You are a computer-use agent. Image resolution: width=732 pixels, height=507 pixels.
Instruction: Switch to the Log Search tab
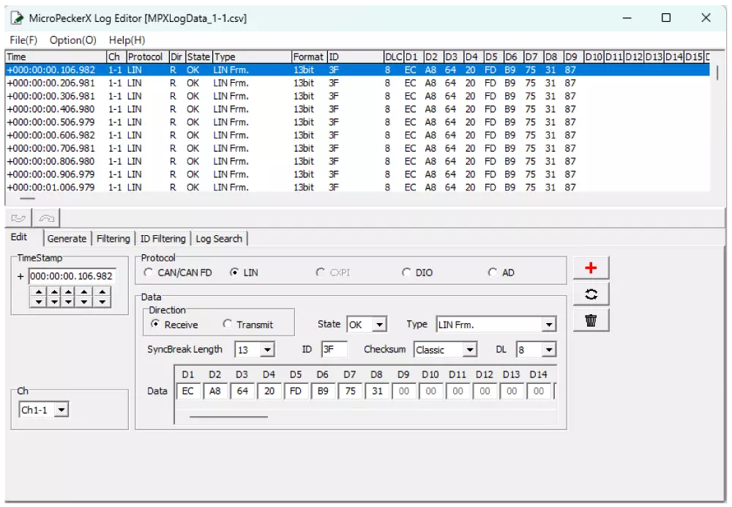219,239
